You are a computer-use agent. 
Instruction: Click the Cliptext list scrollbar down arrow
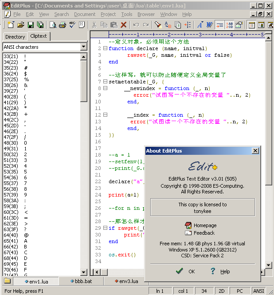(83, 272)
